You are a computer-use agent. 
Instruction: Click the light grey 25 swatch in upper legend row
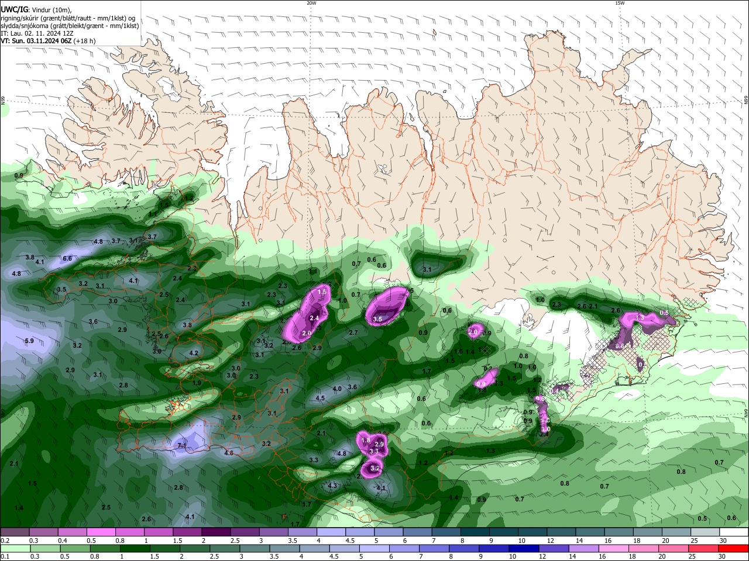point(706,532)
